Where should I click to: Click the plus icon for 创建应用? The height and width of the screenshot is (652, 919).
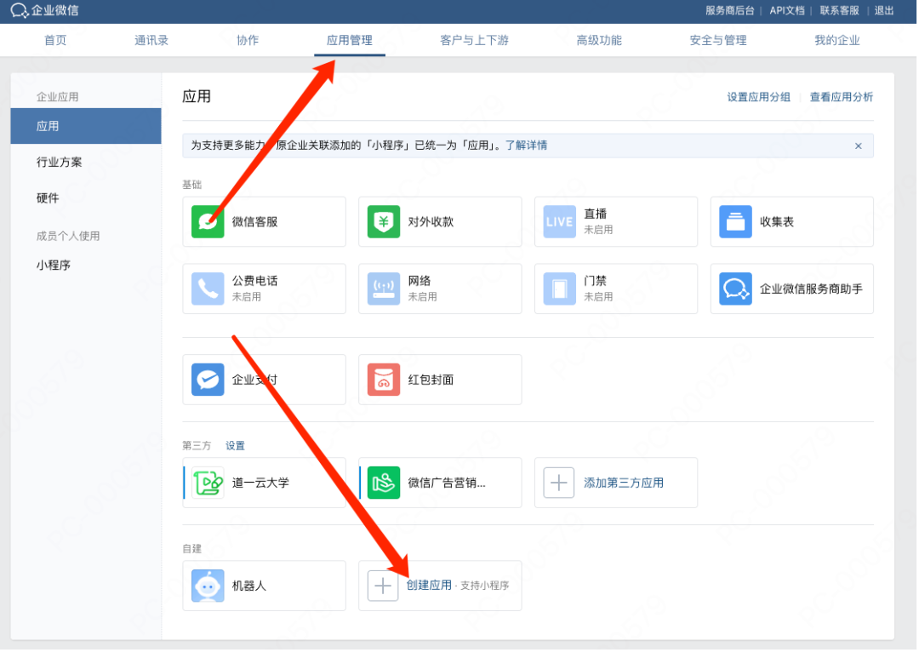[x=383, y=586]
